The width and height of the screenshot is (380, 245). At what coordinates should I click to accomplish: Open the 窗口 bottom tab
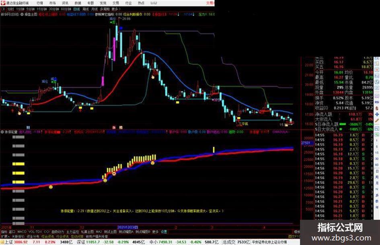click(12, 232)
